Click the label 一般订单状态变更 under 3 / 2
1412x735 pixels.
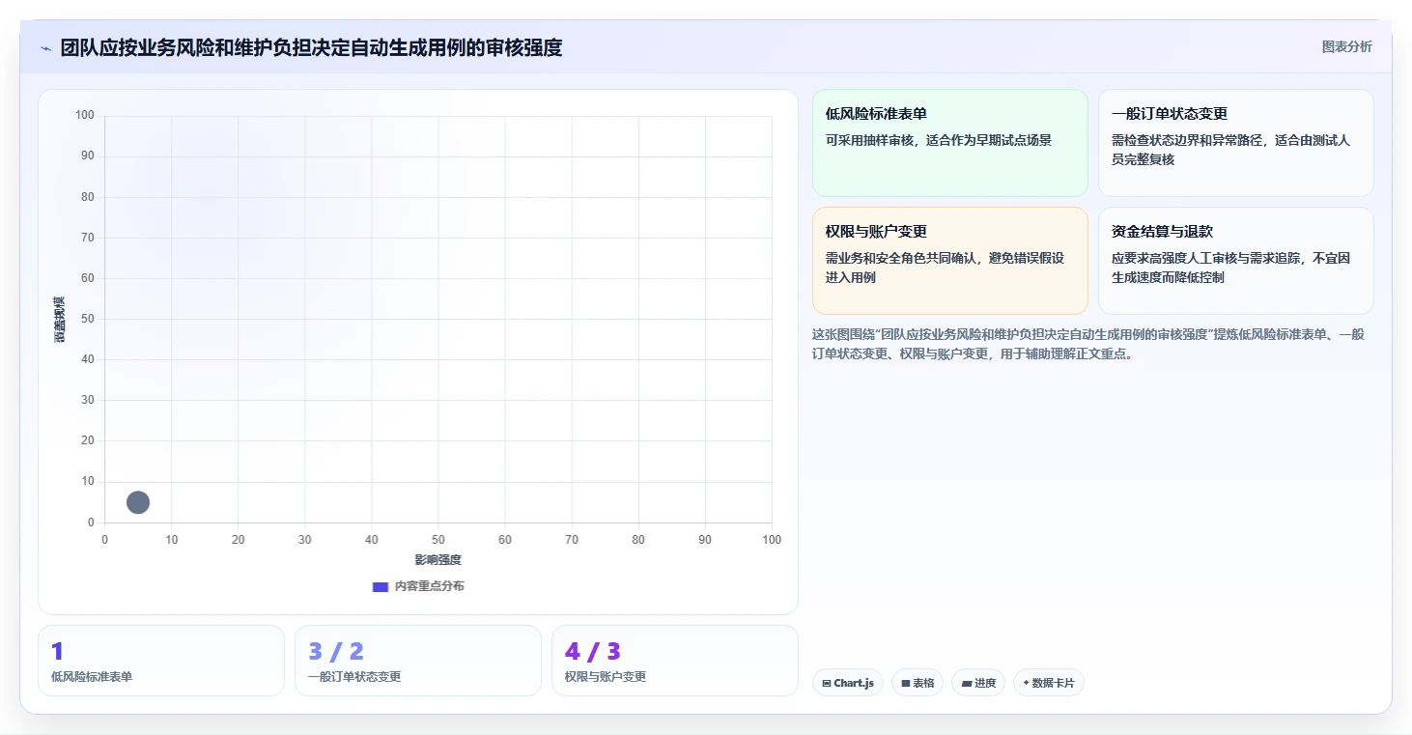[x=354, y=677]
